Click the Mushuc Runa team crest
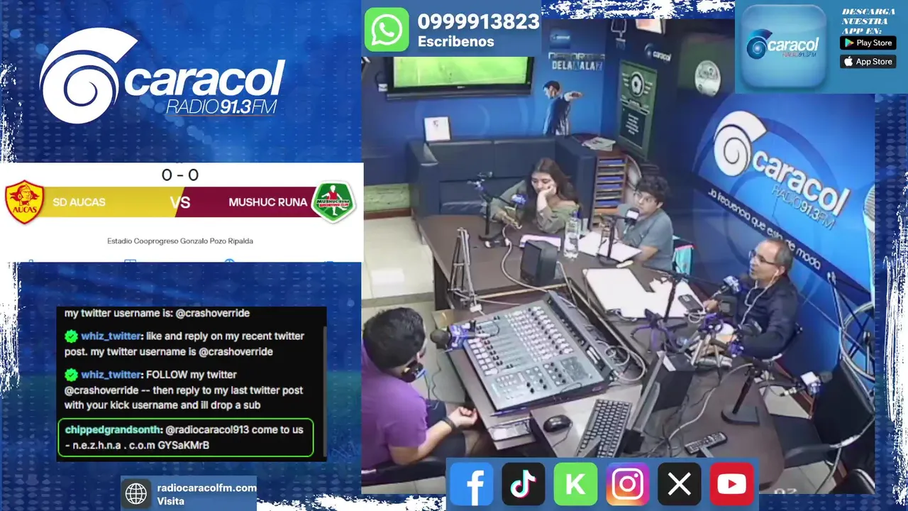908x511 pixels. click(x=333, y=202)
